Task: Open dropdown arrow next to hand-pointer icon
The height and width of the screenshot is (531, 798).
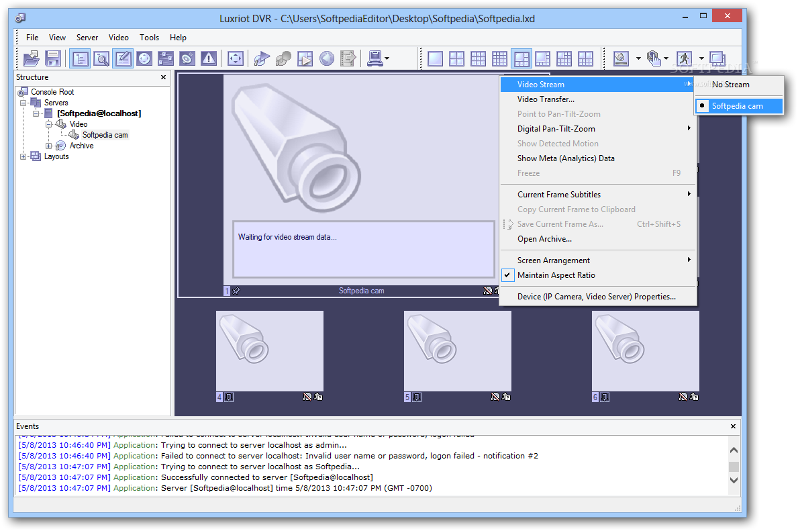Action: point(666,58)
